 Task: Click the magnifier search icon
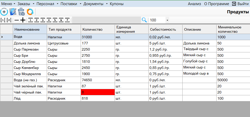pyautogui.click(x=144, y=20)
